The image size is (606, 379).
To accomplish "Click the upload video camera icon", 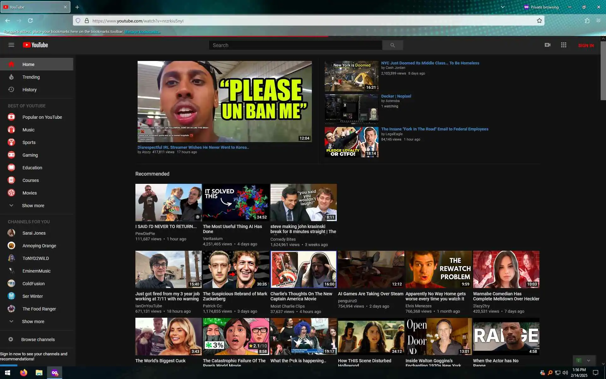I will (x=547, y=45).
